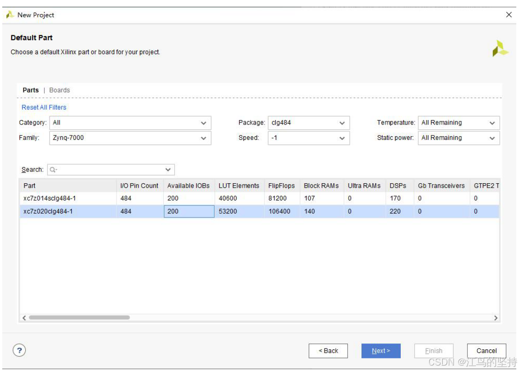Click the search magnifier icon
The height and width of the screenshot is (371, 519).
(x=53, y=170)
